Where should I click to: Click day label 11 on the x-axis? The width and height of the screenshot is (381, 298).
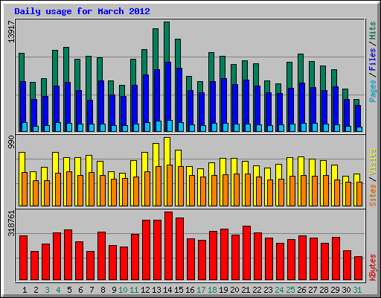pyautogui.click(x=134, y=290)
